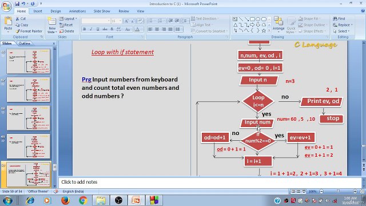Image resolution: width=366 pixels, height=206 pixels.
Task: Click the zoom out minus button
Action: [x=321, y=191]
